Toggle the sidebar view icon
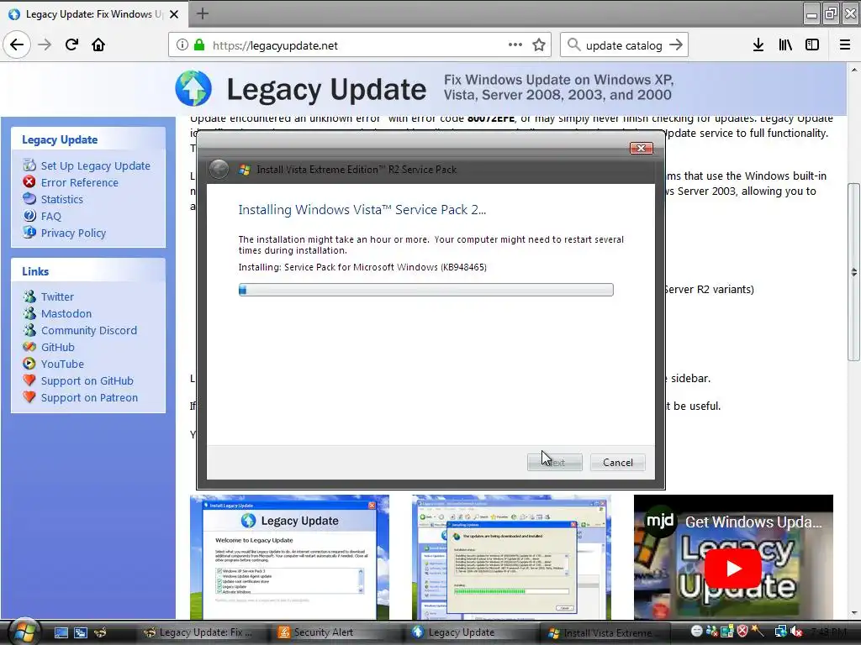 (812, 45)
